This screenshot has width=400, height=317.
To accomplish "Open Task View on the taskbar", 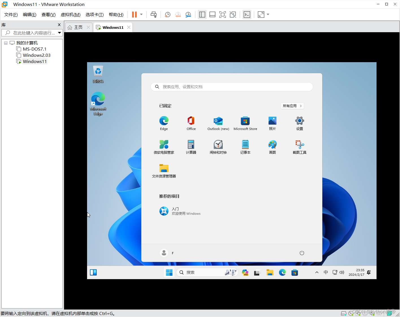I will pos(257,272).
